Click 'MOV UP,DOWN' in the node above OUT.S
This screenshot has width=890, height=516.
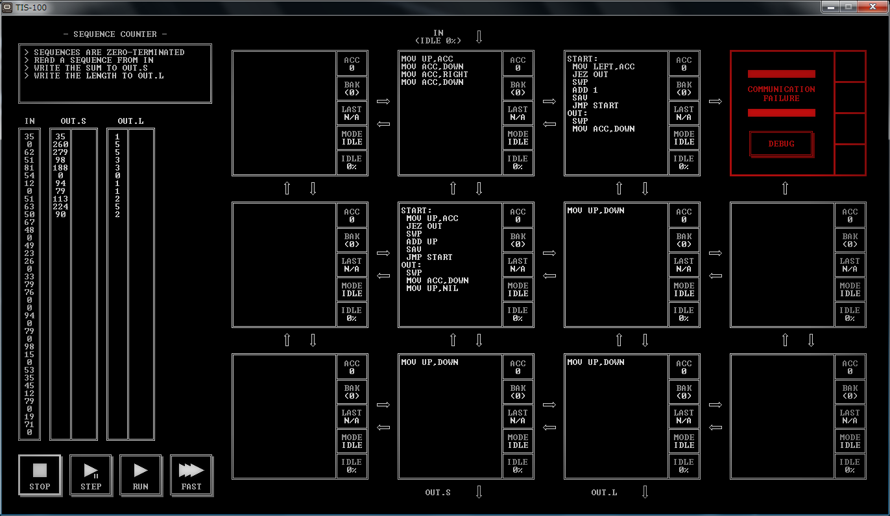coord(429,362)
